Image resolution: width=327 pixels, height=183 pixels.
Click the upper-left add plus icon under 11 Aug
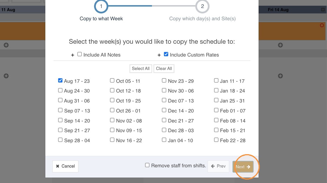pos(6,45)
